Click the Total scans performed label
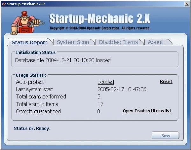The image size is (191, 150). (x=41, y=97)
